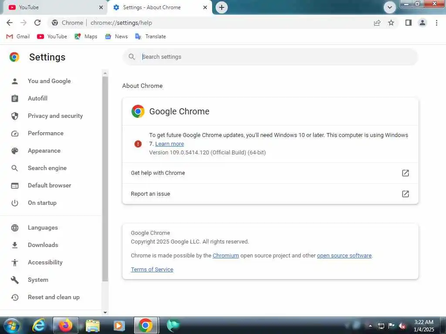
Task: Click the external-link icon for Get help with Chrome
Action: tap(405, 173)
